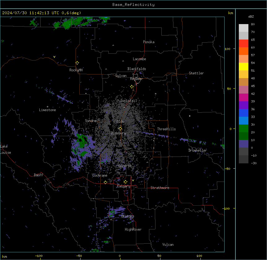Click the yellow diamond marker above Calgary label

[x=125, y=182]
